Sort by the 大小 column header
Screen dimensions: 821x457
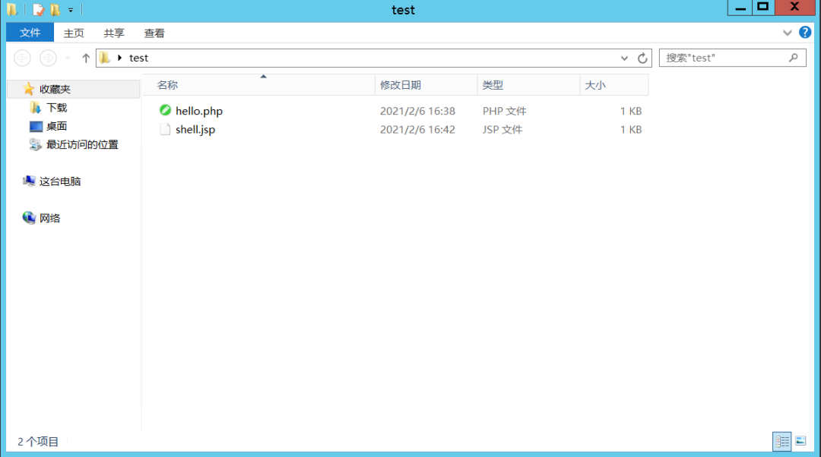[614, 85]
